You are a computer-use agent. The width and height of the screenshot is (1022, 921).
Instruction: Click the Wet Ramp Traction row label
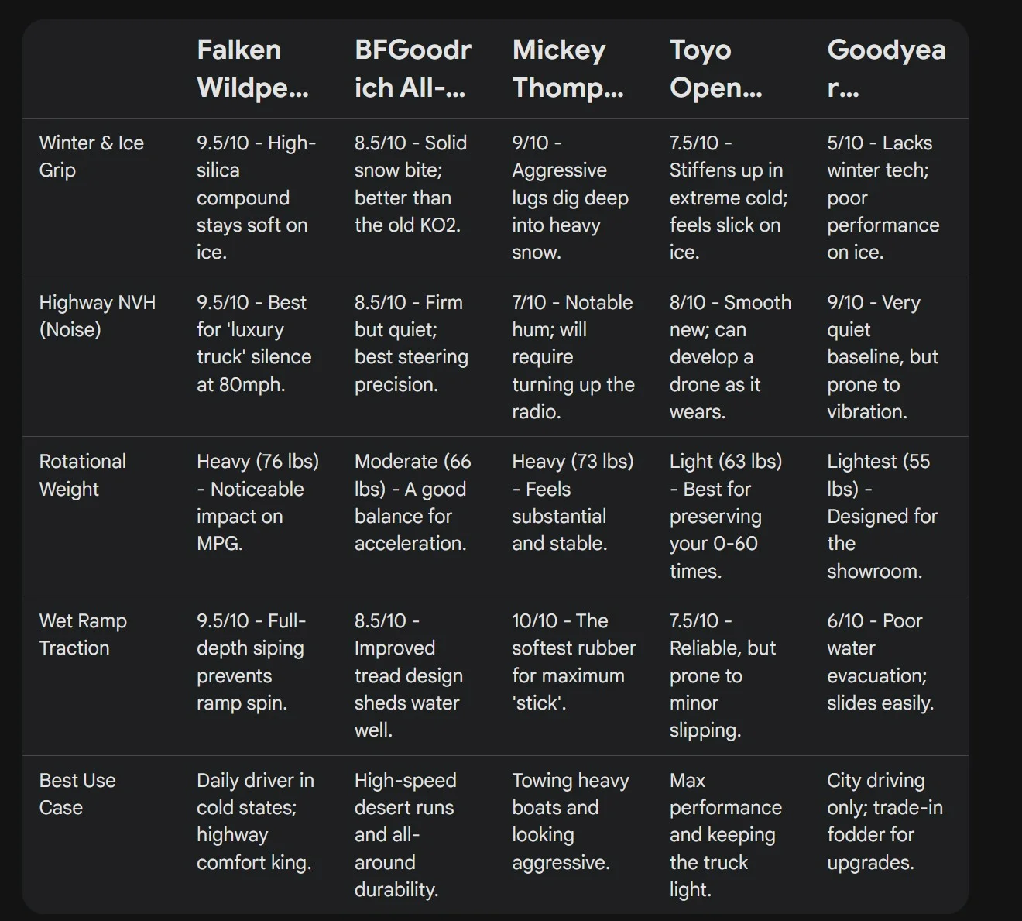pos(83,634)
